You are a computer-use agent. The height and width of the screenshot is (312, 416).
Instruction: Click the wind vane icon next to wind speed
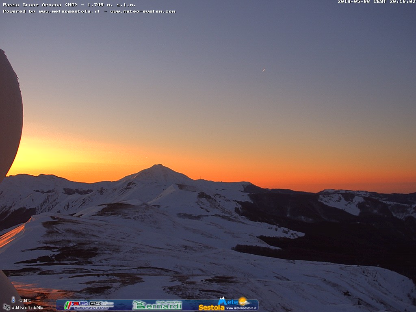click(6, 307)
